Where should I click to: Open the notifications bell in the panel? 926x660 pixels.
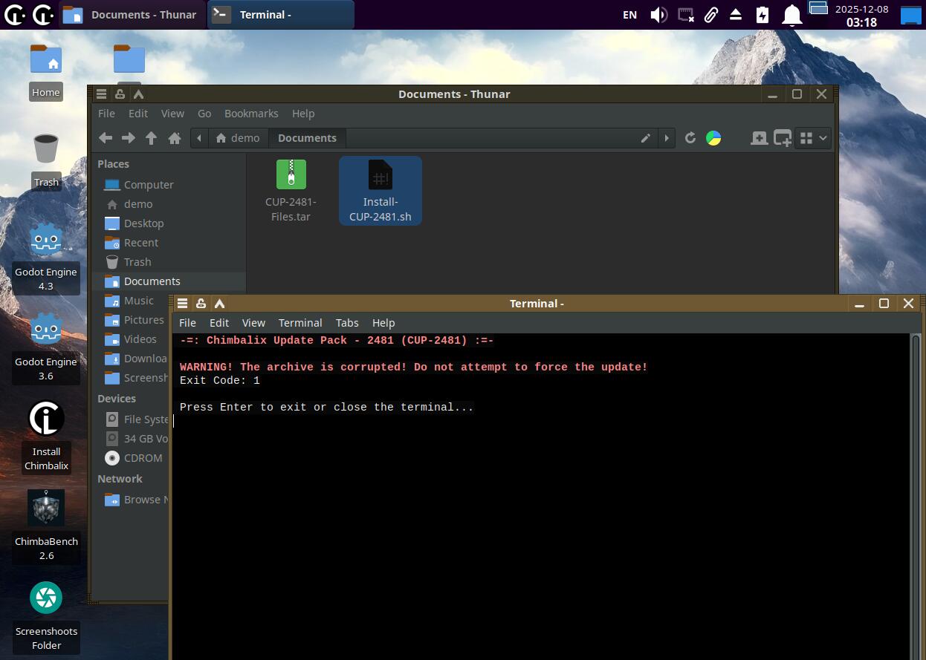(792, 15)
